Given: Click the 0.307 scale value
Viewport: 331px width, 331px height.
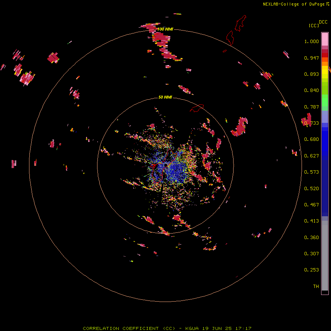Looking at the screenshot, I should click(x=312, y=254).
